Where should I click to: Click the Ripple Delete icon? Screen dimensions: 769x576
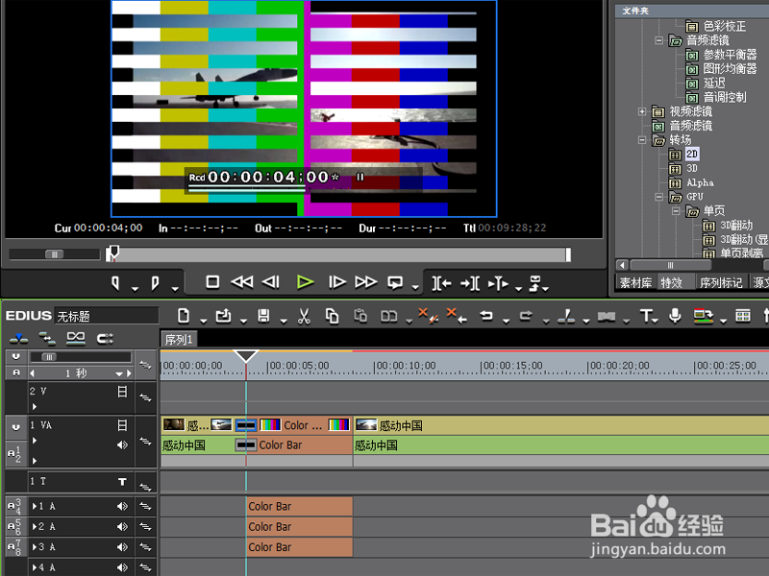pyautogui.click(x=457, y=316)
